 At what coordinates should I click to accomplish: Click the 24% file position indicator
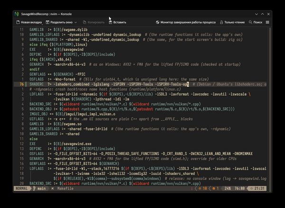pyautogui.click(x=228, y=189)
